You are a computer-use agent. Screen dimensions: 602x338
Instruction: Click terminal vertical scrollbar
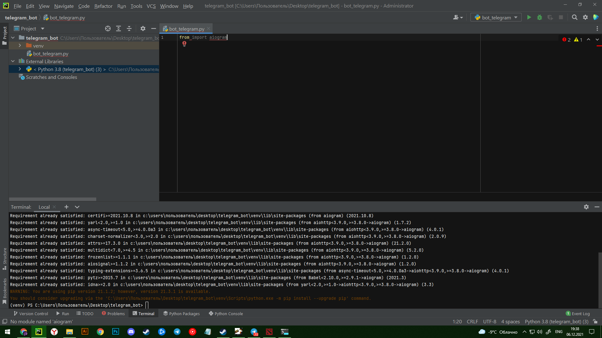coord(600,280)
